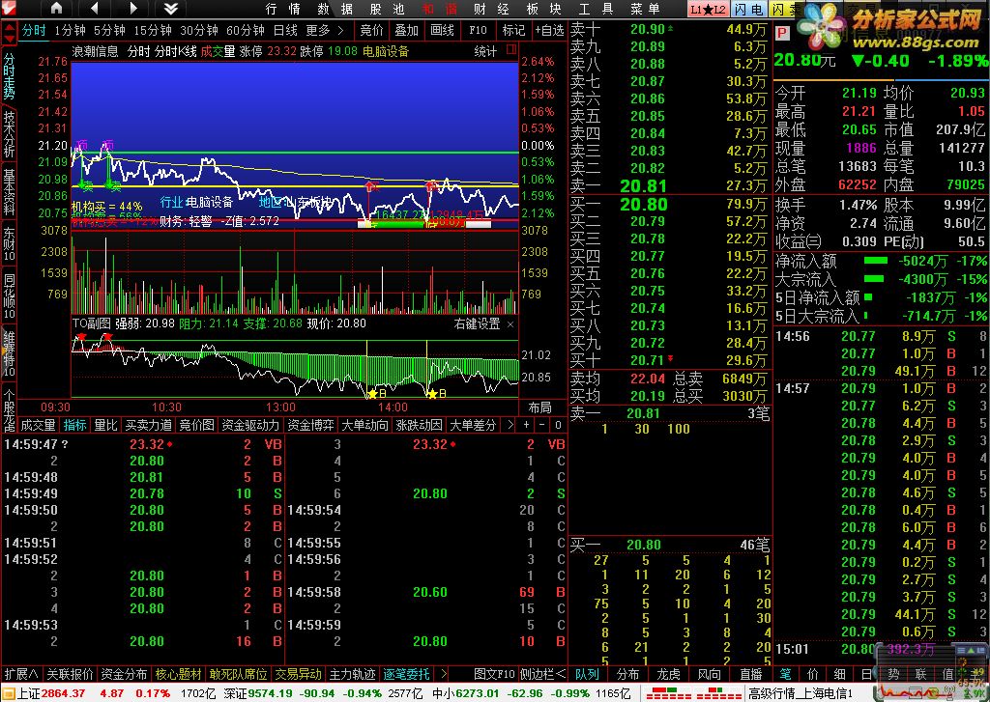The width and height of the screenshot is (990, 702).
Task: Click the 闪电 flash trade button
Action: tap(749, 10)
